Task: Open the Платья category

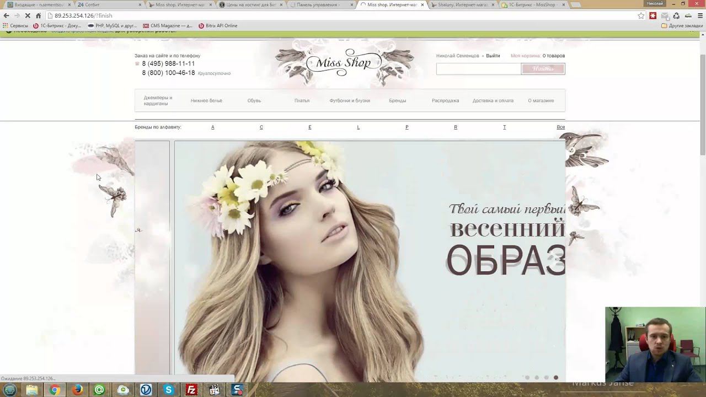Action: [302, 101]
